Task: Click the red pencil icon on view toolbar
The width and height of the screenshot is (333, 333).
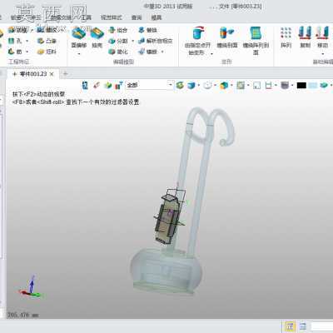Action: pos(97,85)
